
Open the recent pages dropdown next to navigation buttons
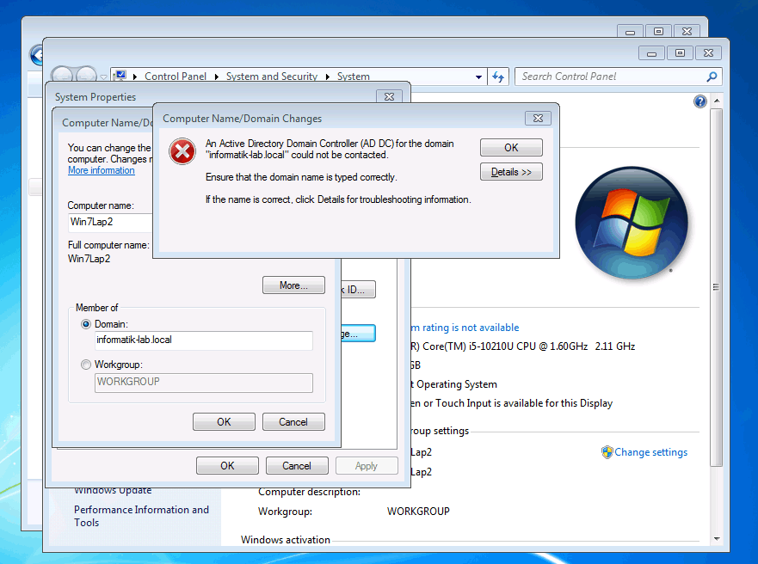(103, 77)
